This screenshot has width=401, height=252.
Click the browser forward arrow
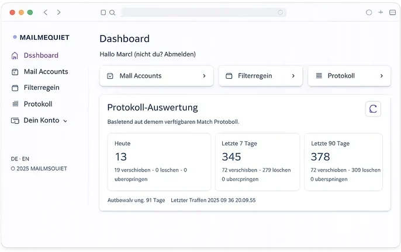tap(58, 12)
